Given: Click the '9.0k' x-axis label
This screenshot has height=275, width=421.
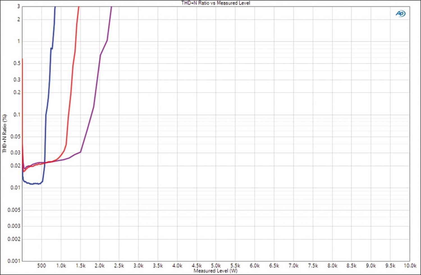Looking at the screenshot, I should click(371, 265).
